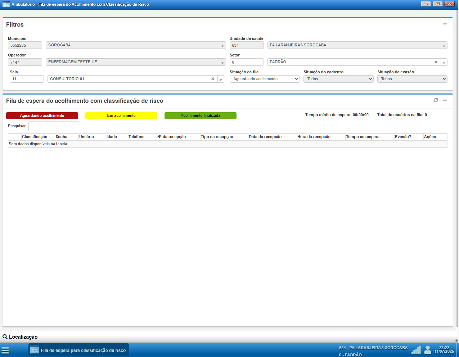Open the Situação da evasão dropdown
This screenshot has height=357, width=459.
point(412,79)
